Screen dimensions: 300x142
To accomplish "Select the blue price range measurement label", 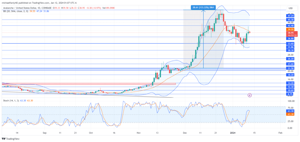I will [203, 7].
